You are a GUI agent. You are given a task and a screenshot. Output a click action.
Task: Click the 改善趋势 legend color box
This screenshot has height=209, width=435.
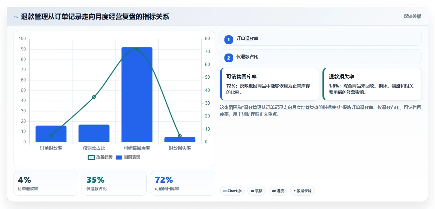click(x=91, y=157)
